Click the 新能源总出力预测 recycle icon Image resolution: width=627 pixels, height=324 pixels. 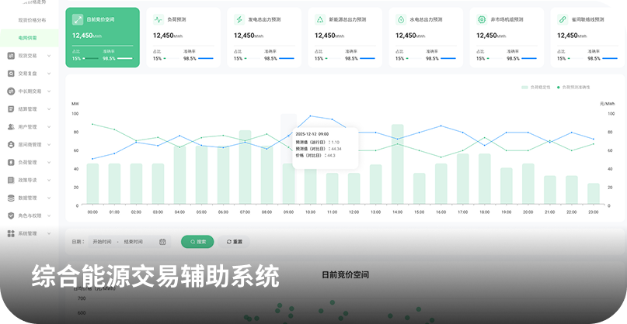pyautogui.click(x=320, y=19)
